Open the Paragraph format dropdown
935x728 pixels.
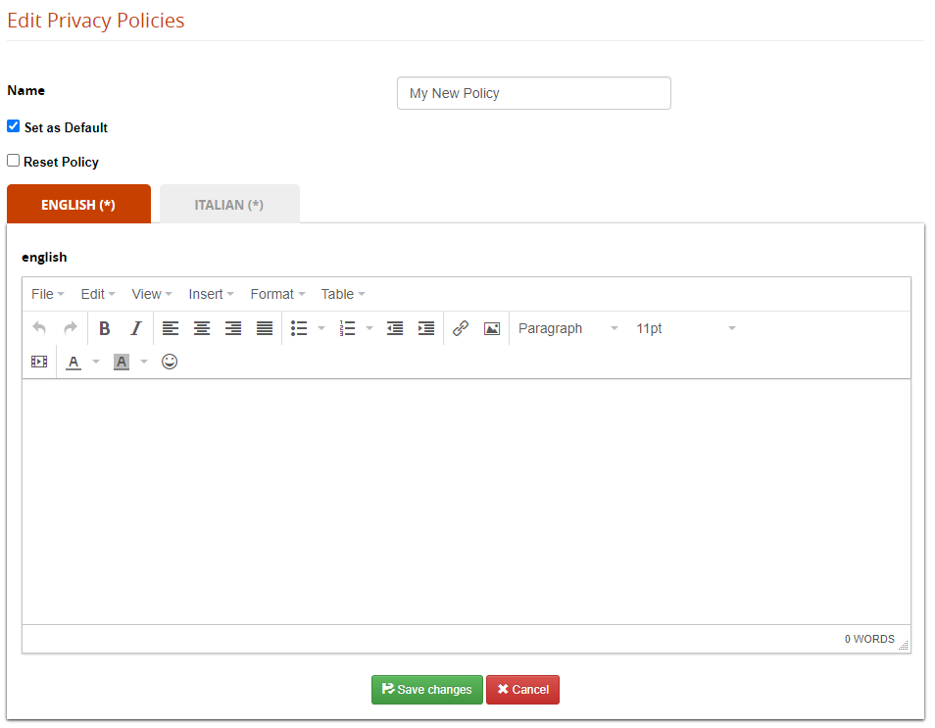point(568,328)
